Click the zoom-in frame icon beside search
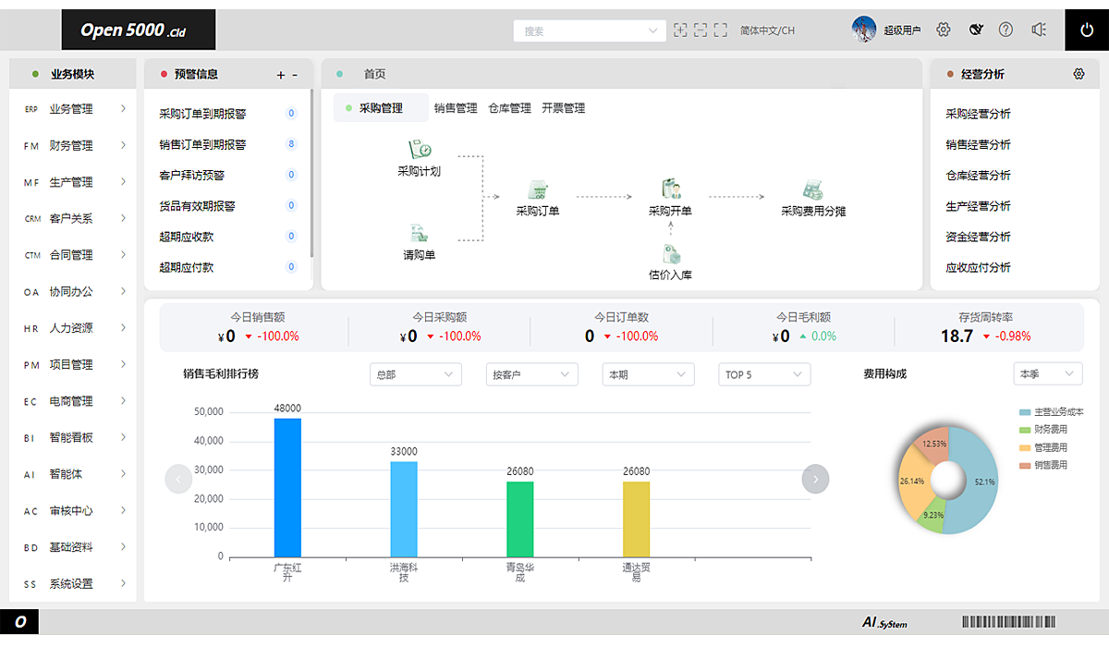The image size is (1109, 647). click(680, 30)
